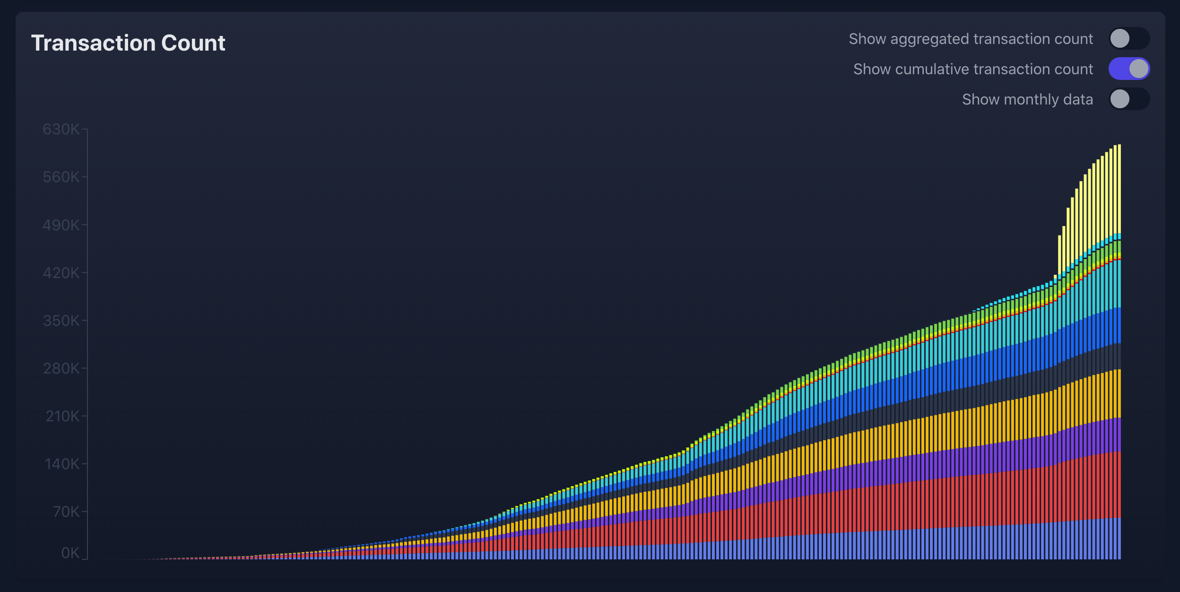Click the 350K y-axis label
The width and height of the screenshot is (1180, 592).
click(61, 321)
